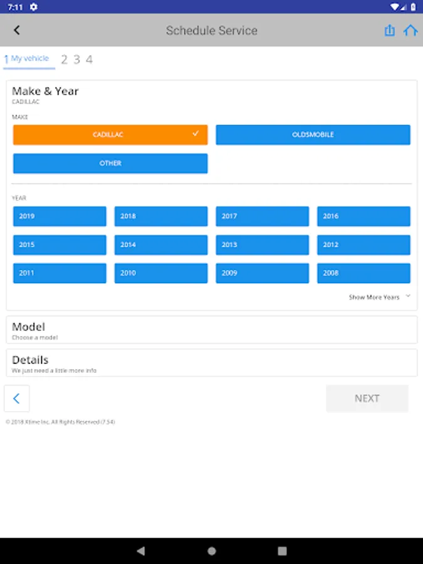This screenshot has height=564, width=423.
Task: Tap the Android back navigation button
Action: [x=141, y=551]
